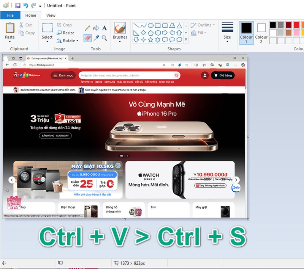Click the Crop button

[64, 25]
